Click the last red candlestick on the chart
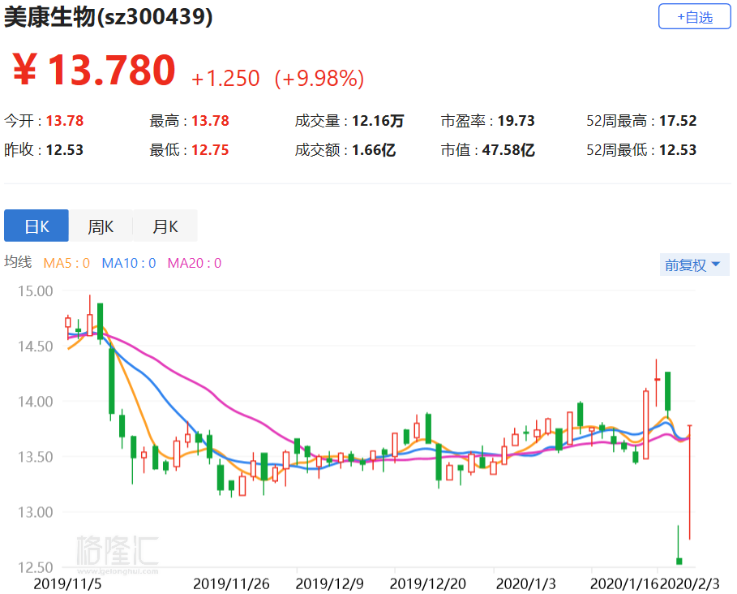 [689, 482]
